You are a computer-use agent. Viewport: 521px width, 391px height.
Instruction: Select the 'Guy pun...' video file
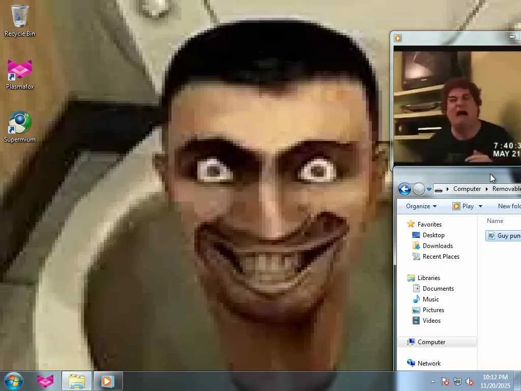(503, 236)
